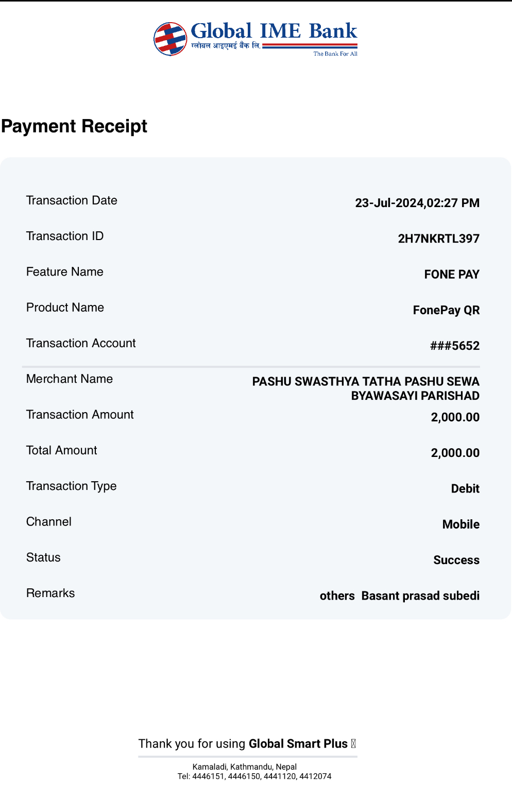The image size is (512, 799).
Task: Click the Mobile channel value
Action: click(461, 524)
